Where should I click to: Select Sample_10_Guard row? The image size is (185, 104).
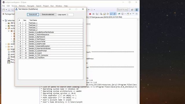pyautogui.click(x=51, y=53)
